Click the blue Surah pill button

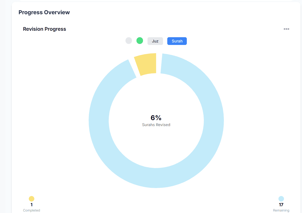[177, 41]
